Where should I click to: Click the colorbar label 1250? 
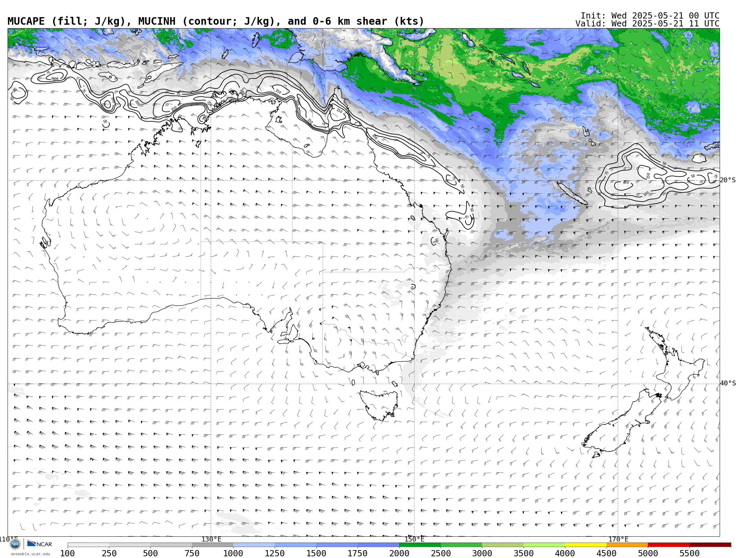coord(275,553)
